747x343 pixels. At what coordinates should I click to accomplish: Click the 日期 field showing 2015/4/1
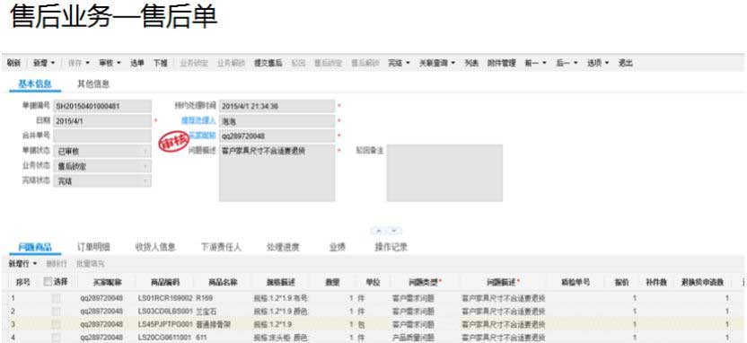tap(102, 121)
